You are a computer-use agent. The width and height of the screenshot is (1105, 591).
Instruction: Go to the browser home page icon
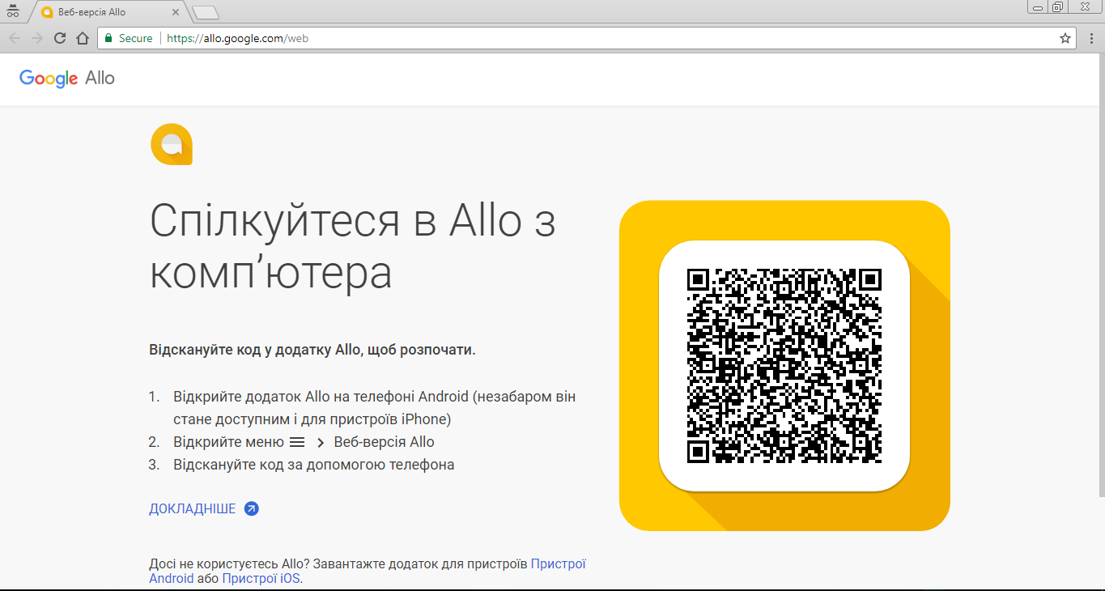82,38
